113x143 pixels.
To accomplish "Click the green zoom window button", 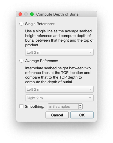I will [x=32, y=14].
